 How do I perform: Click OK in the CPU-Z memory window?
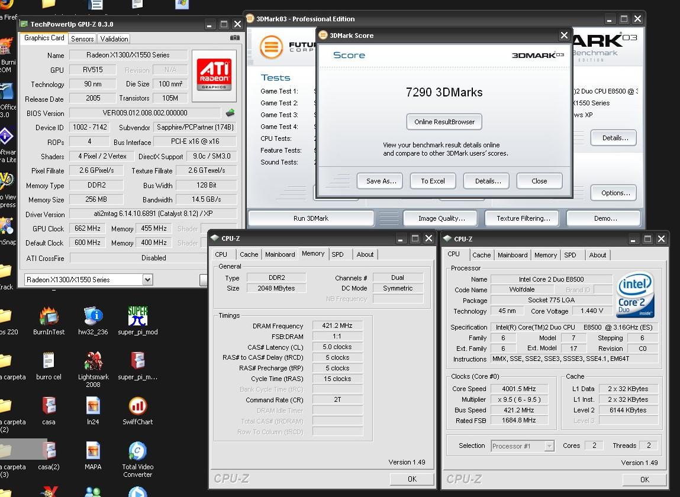pyautogui.click(x=412, y=479)
